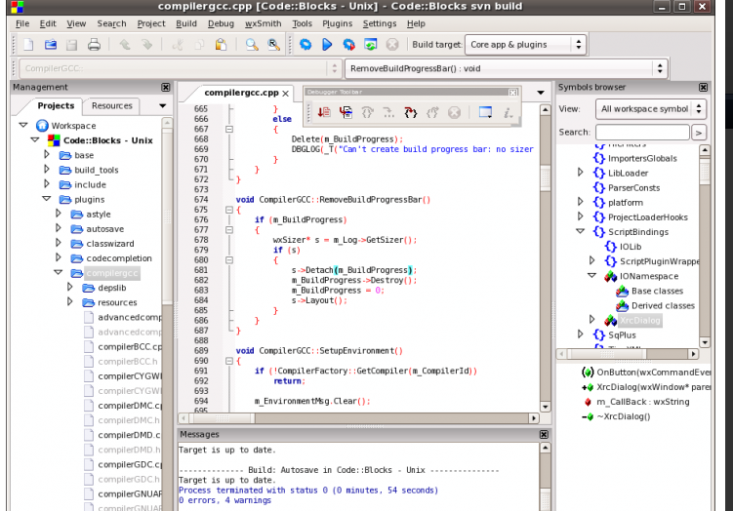Click the '0 errors, 4 warnings' message
The image size is (733, 511).
(224, 500)
